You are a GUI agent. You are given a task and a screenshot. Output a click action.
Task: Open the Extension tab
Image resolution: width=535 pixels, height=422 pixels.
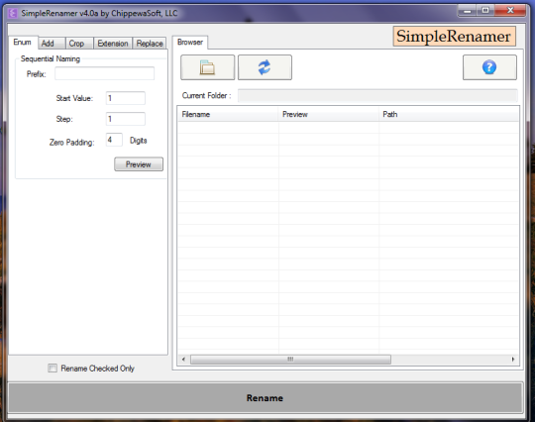pos(113,44)
